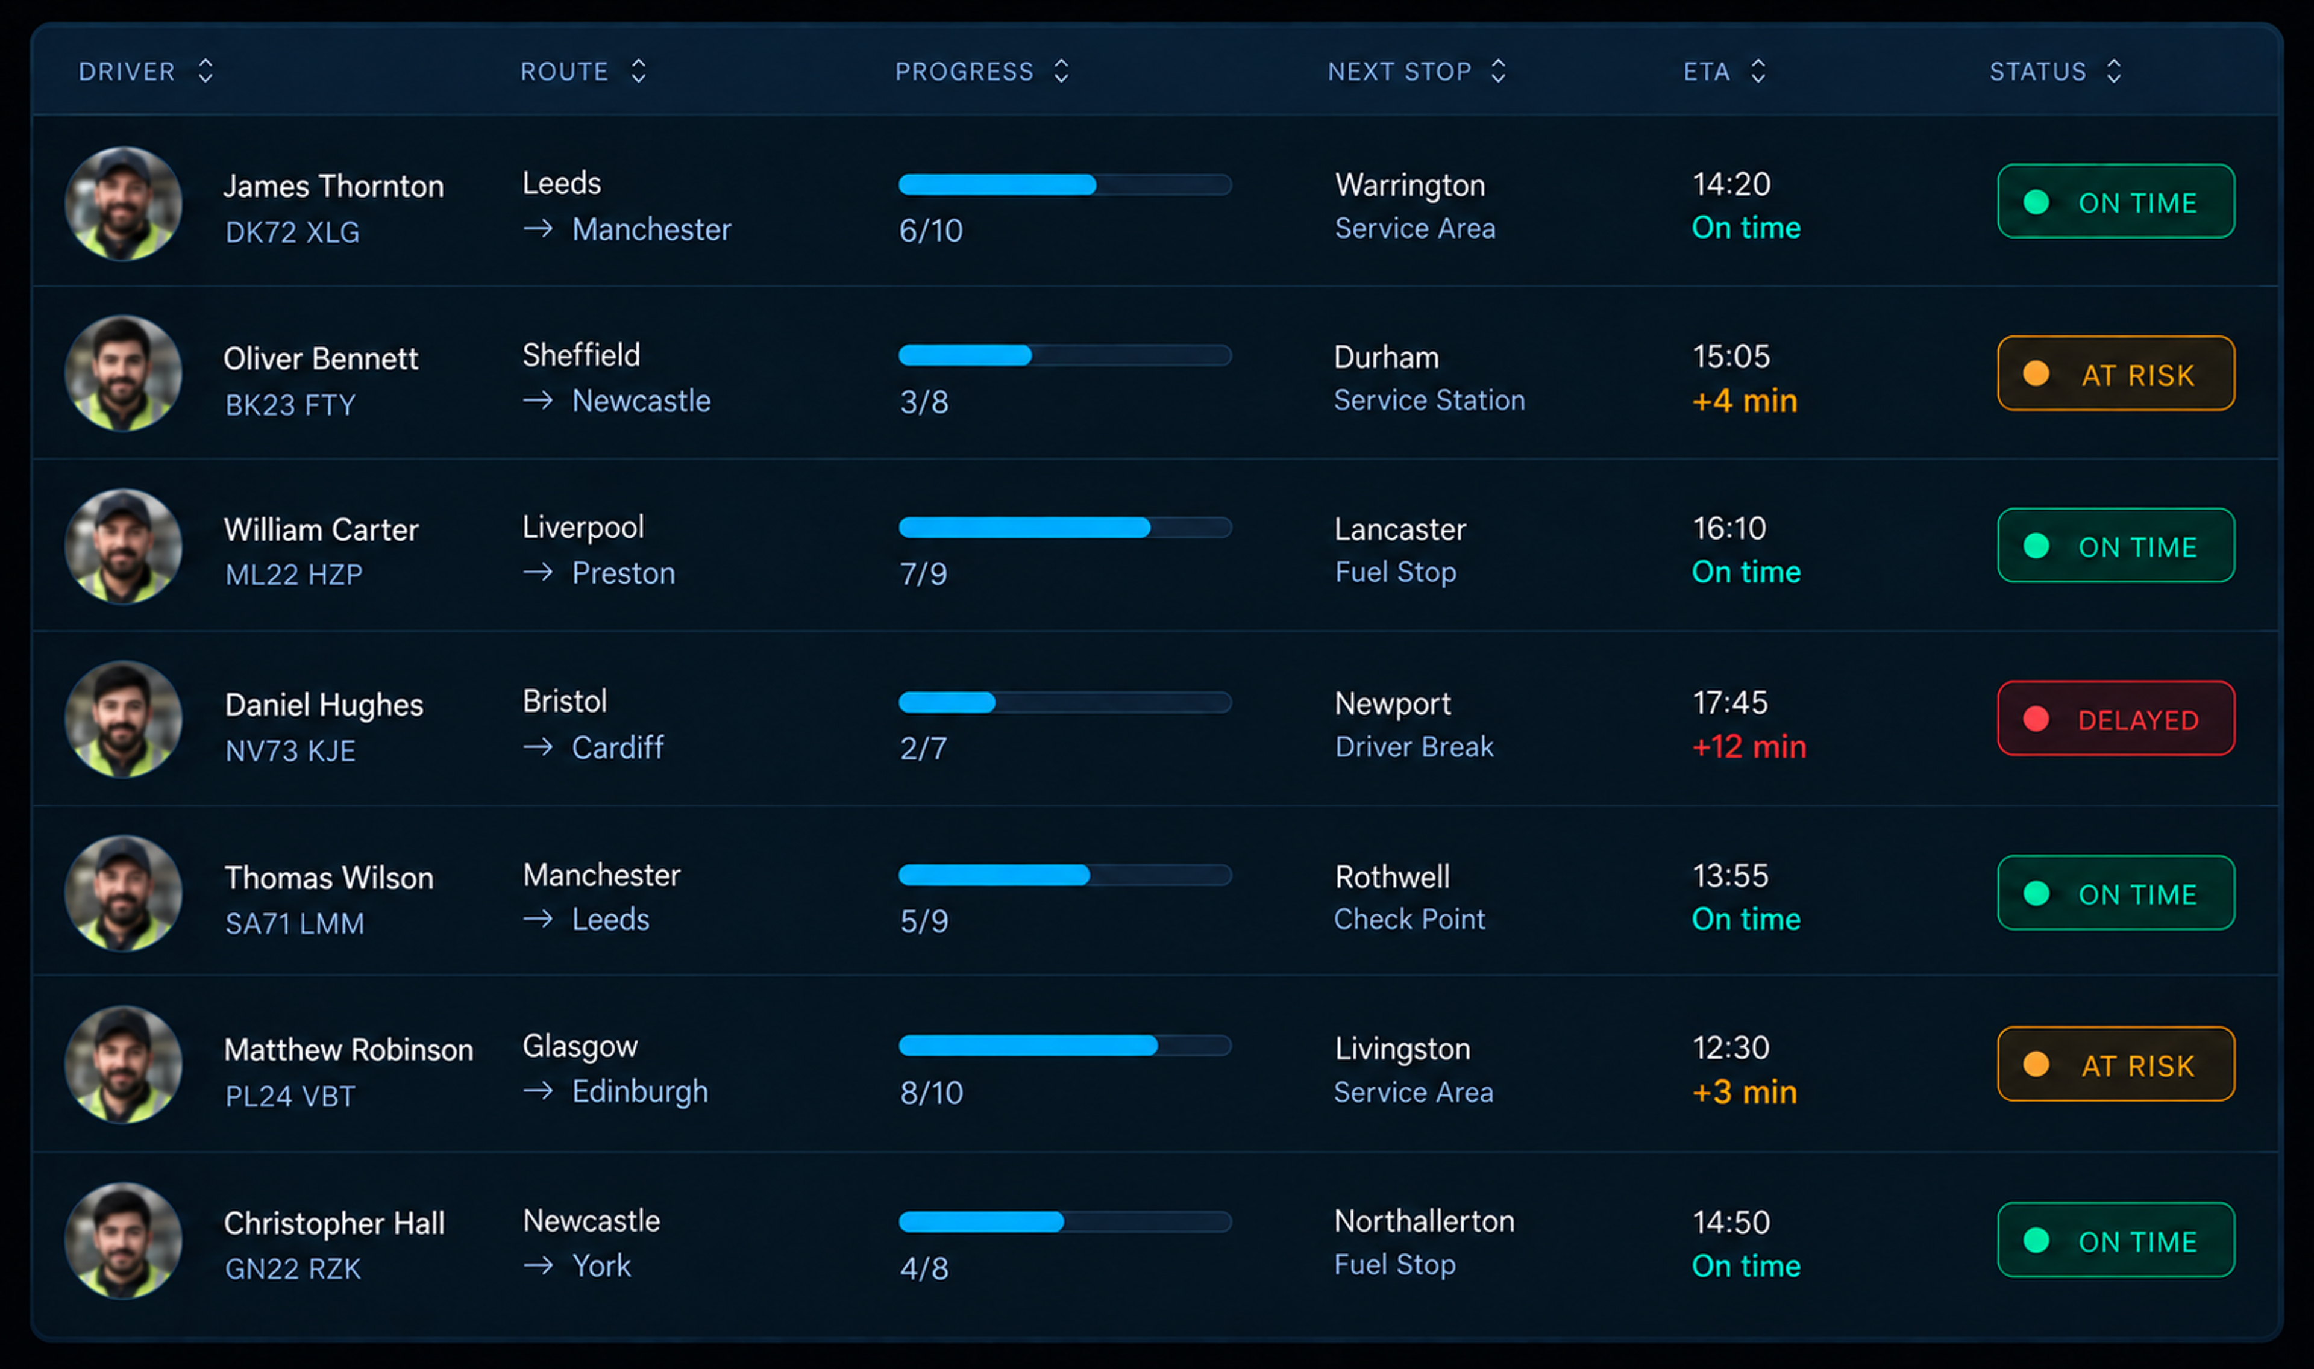Click the 2/7 progress bar for Bristol route
The width and height of the screenshot is (2314, 1369).
coord(1065,702)
